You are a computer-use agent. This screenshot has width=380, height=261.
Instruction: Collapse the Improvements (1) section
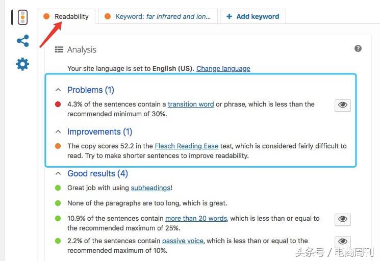tap(58, 132)
